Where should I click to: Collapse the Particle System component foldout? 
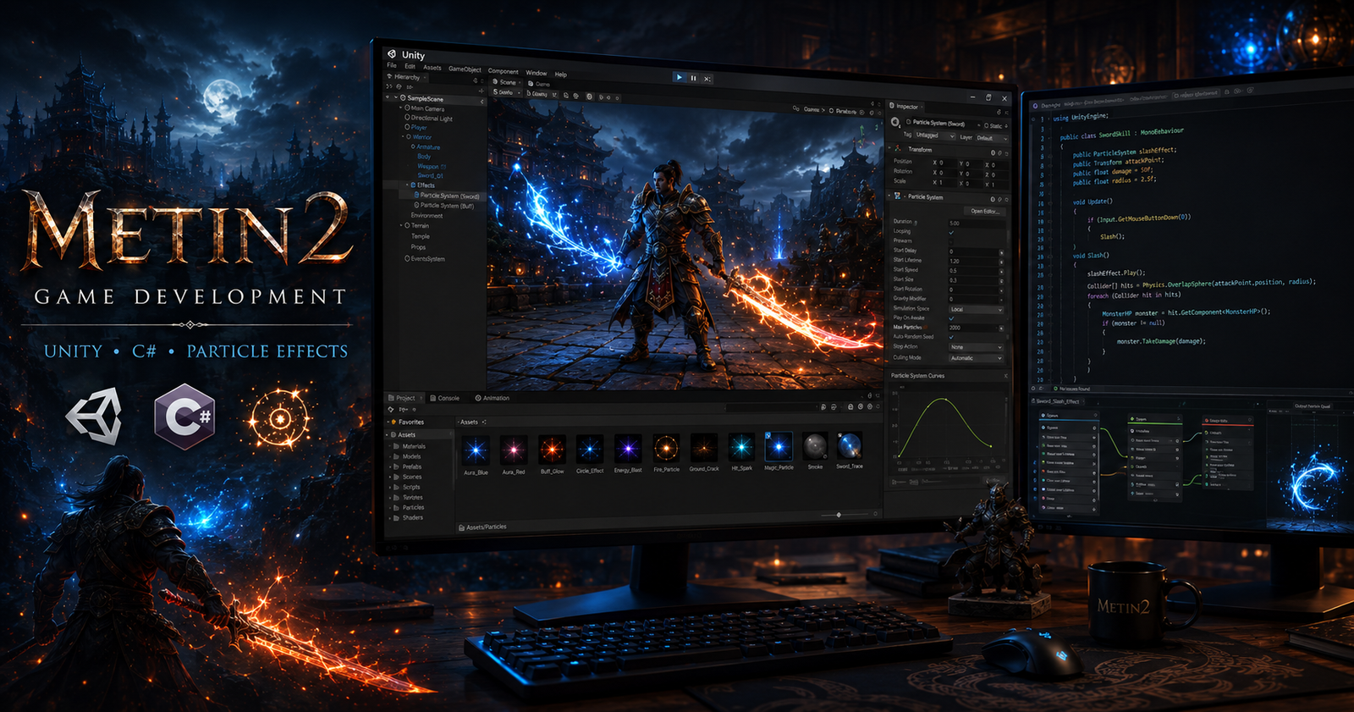click(x=889, y=196)
